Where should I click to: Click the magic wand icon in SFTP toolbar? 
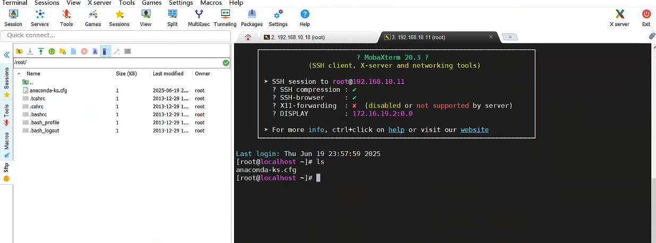pos(117,51)
